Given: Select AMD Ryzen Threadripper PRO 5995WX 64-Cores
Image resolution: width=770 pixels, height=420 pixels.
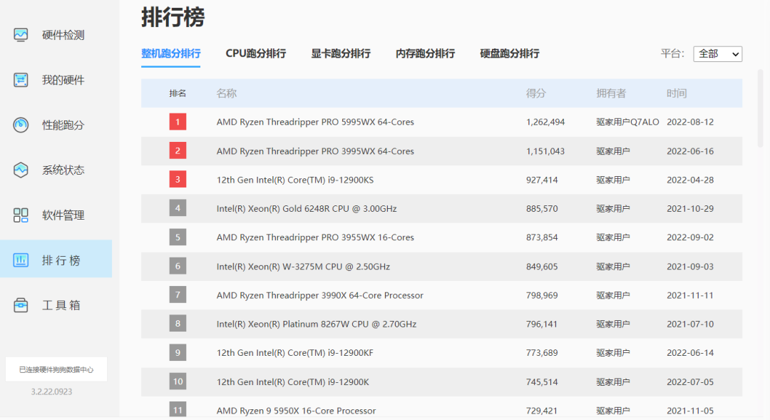Looking at the screenshot, I should coord(315,122).
